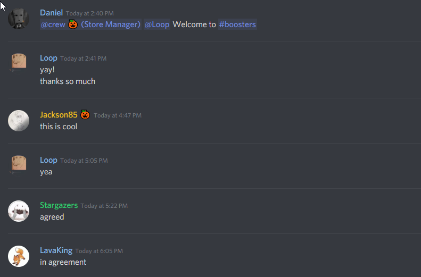Open Daniel's profile avatar
The width and height of the screenshot is (421, 277).
(x=19, y=19)
